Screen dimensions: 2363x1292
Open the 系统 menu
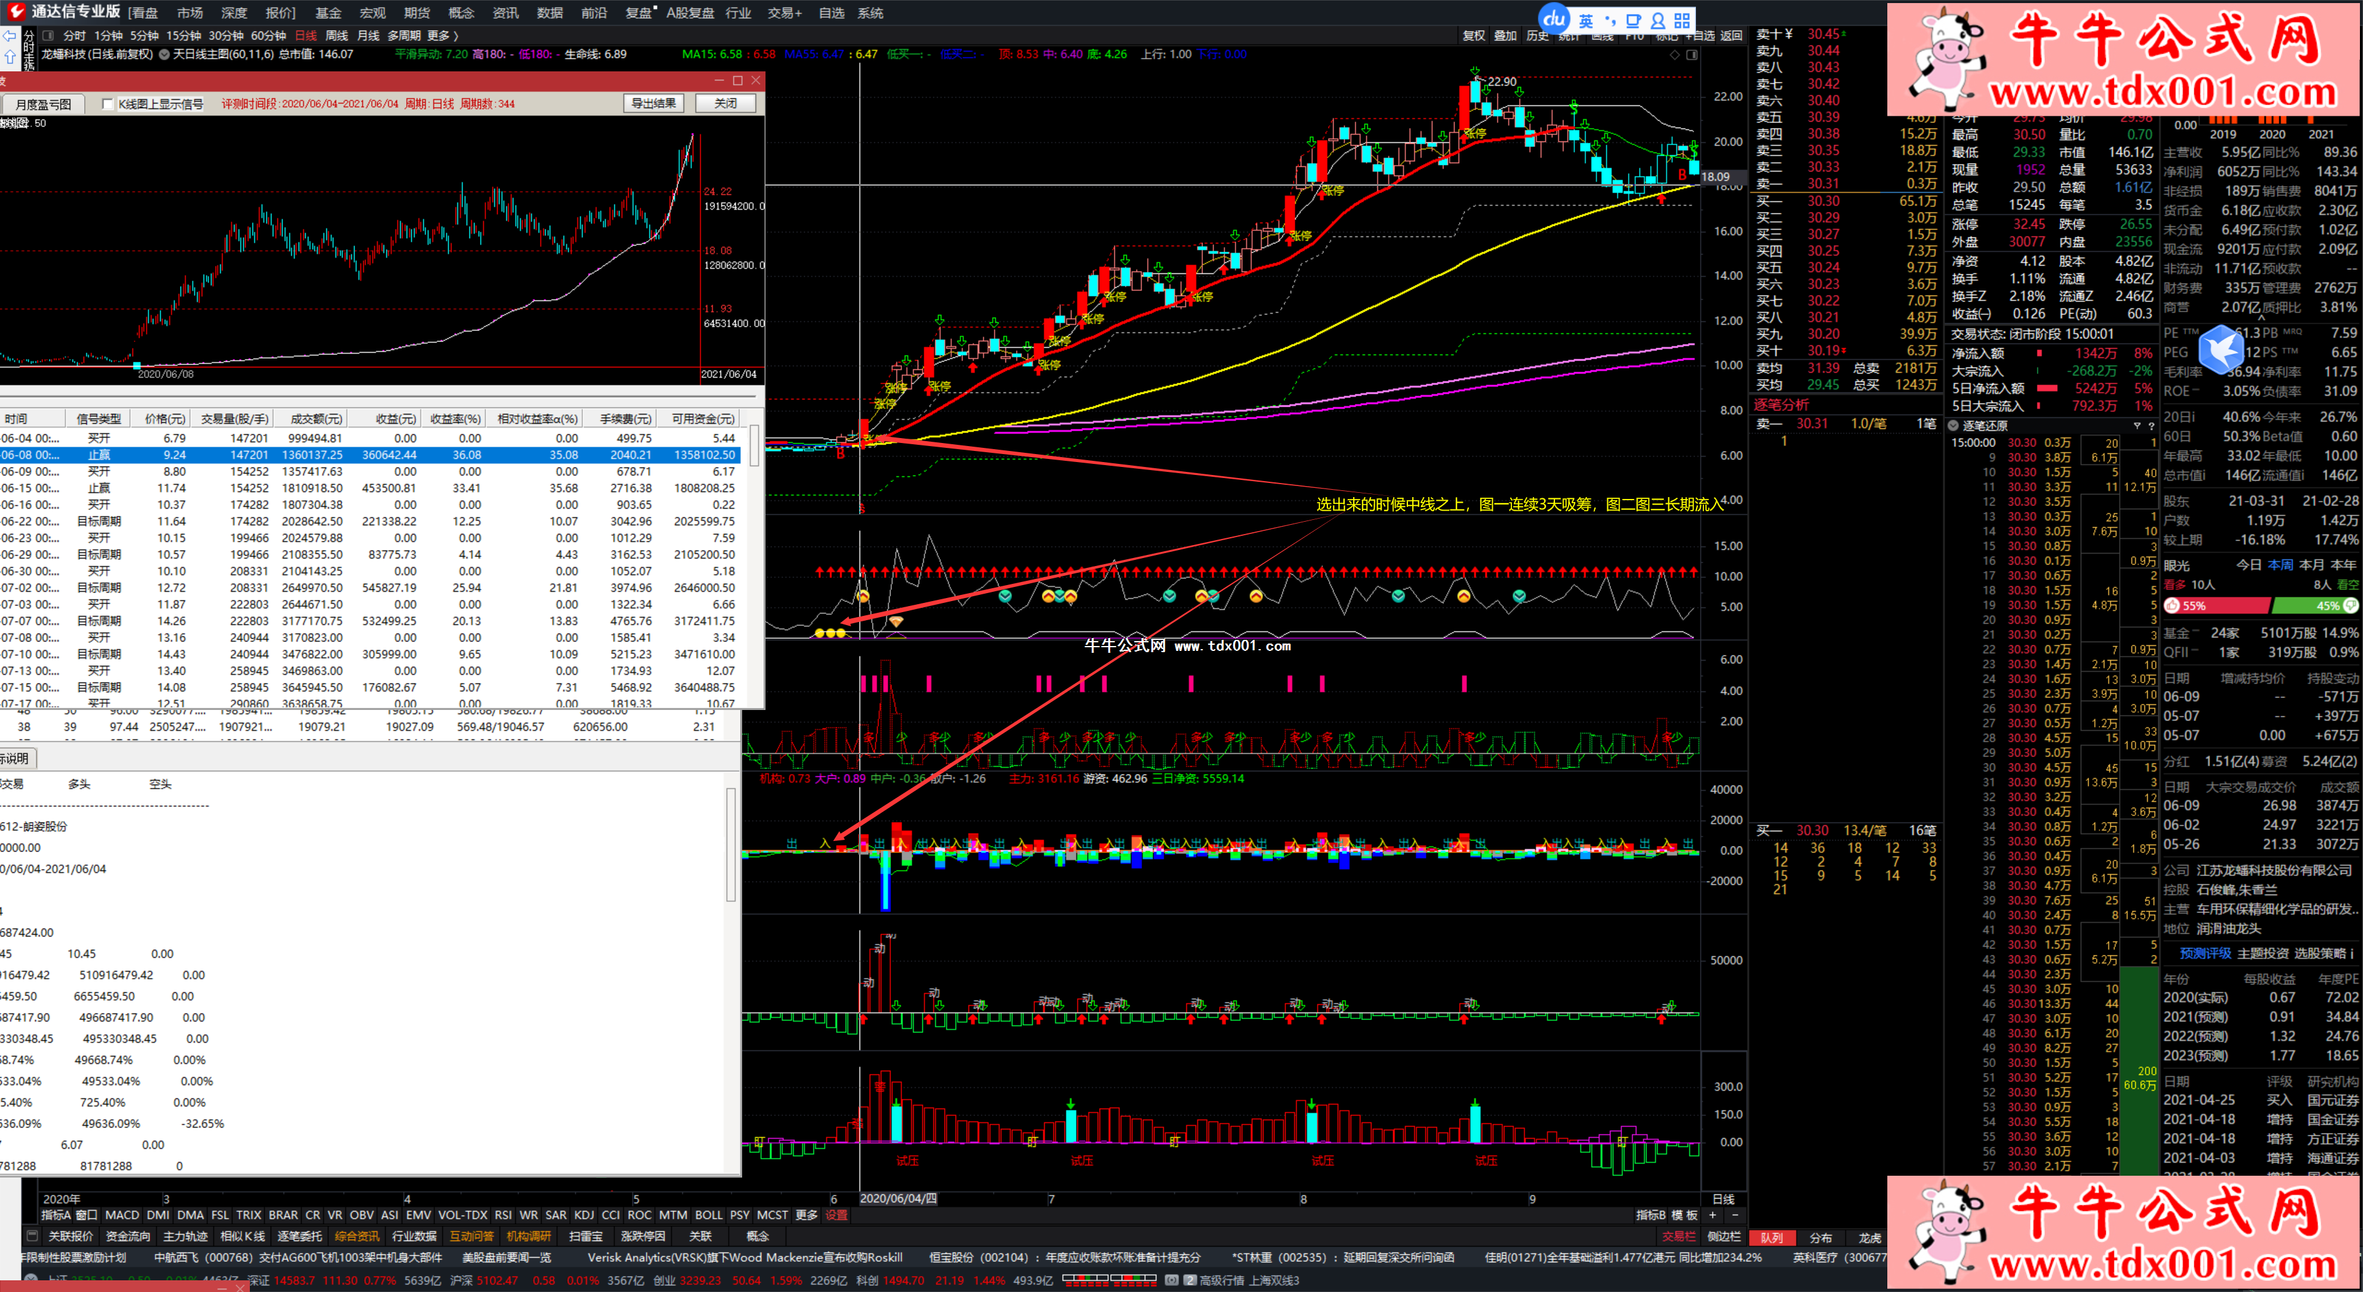pos(871,13)
